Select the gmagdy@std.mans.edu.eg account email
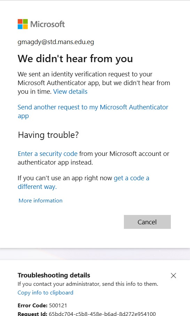Viewport: 190px width, 316px height. 56,42
